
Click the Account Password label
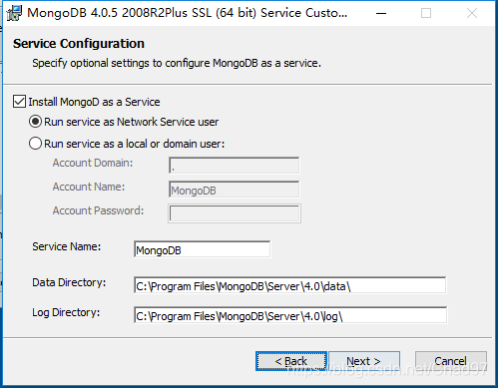[x=98, y=210]
